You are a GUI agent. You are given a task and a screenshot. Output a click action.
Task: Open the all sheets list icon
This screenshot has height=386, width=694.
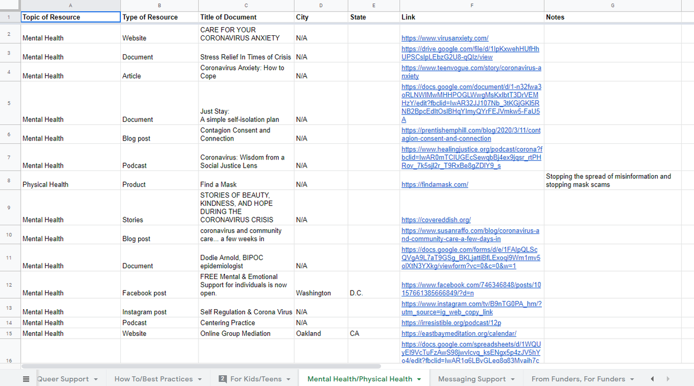[26, 379]
